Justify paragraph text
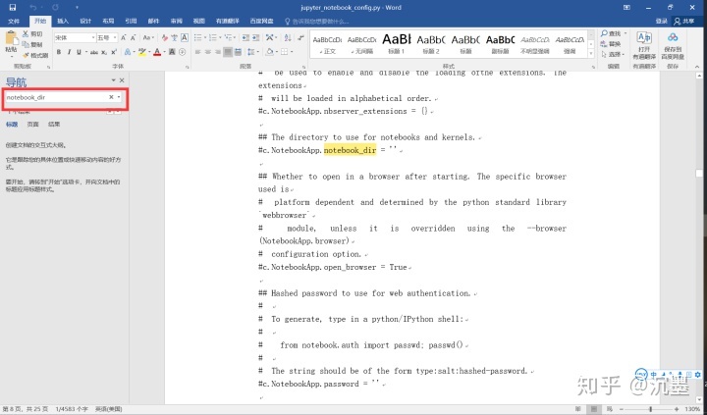 (228, 52)
